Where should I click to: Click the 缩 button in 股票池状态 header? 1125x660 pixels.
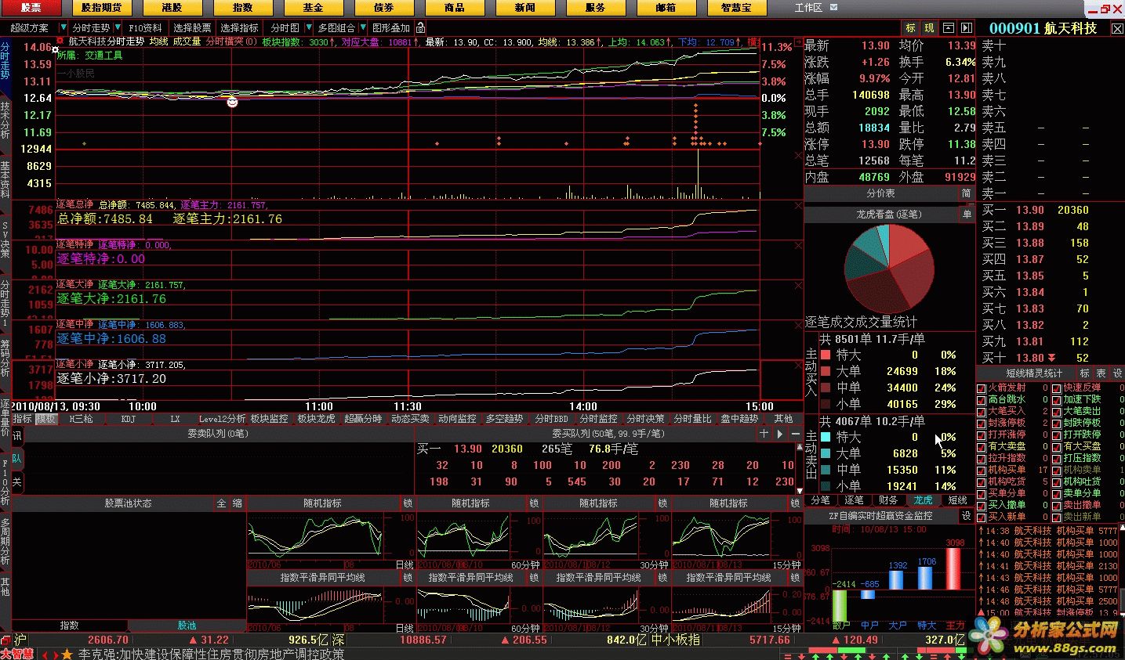tap(237, 503)
